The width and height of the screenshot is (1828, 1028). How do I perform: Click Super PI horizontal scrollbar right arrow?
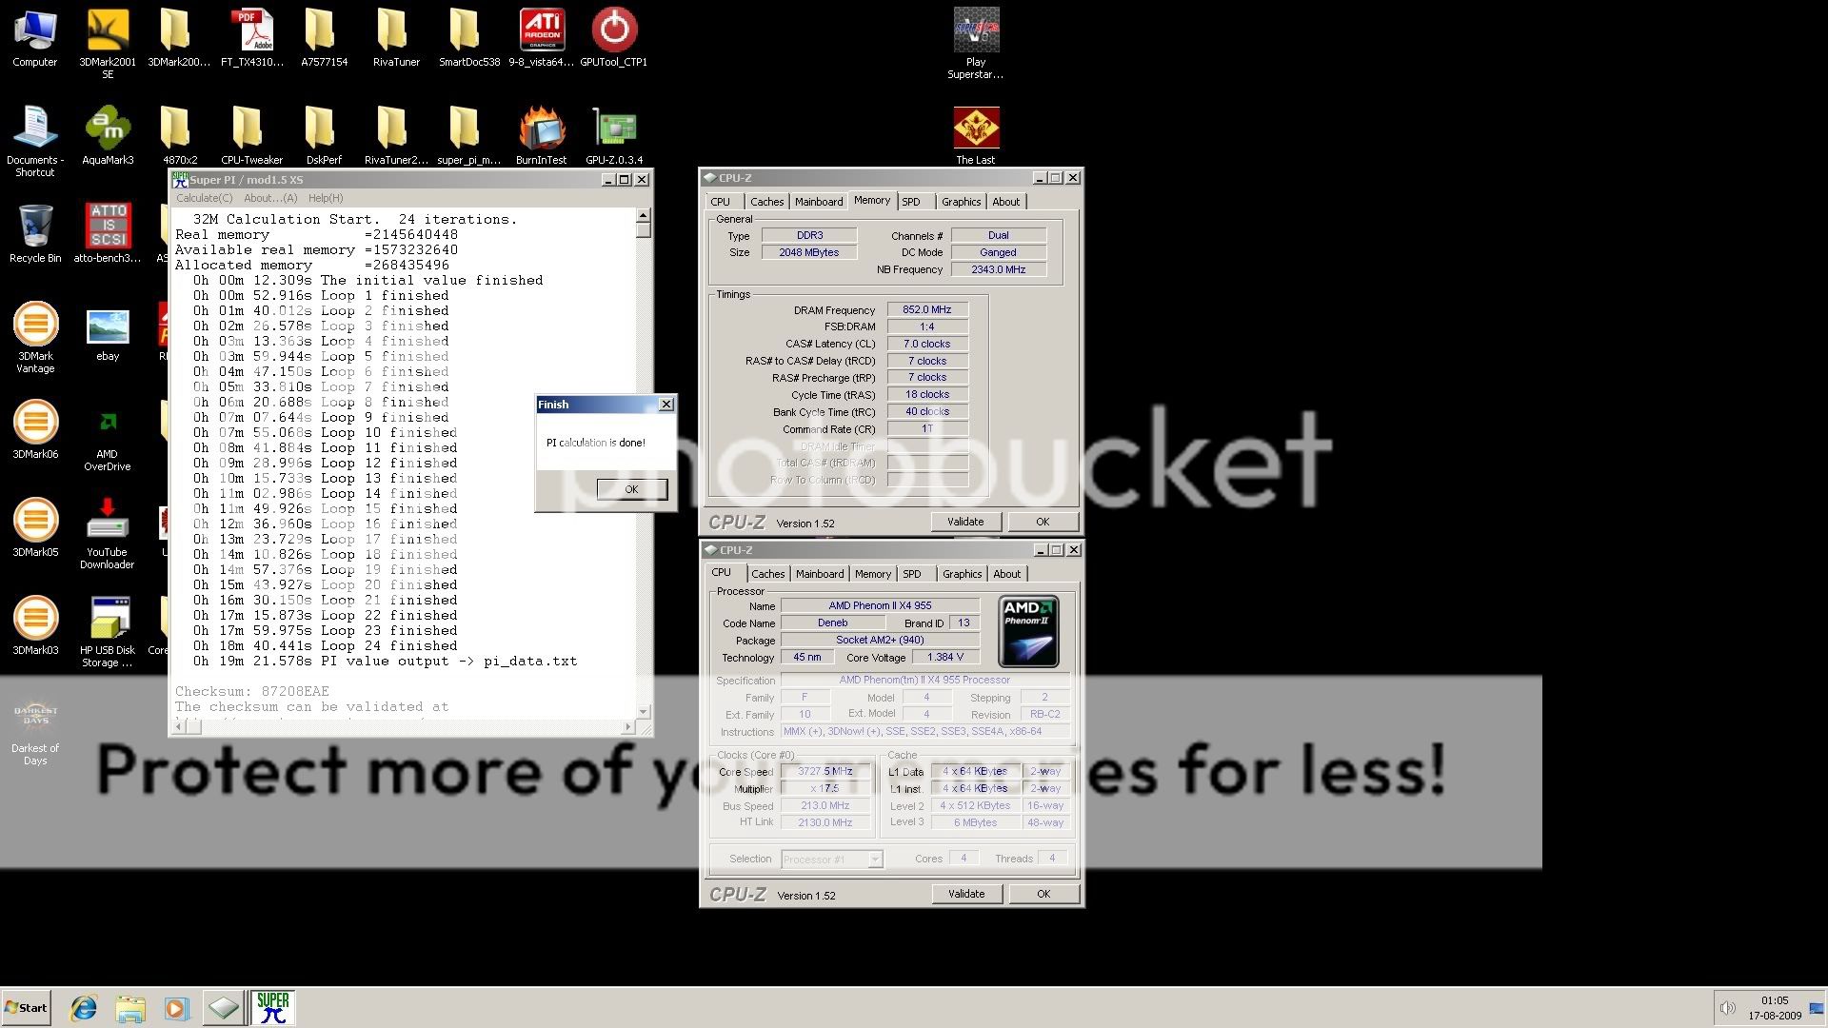coord(627,727)
